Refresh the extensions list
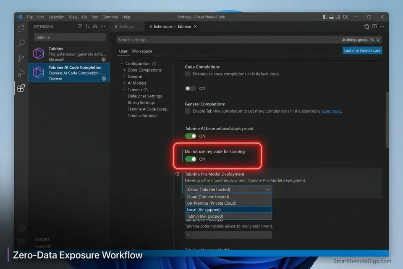This screenshot has height=269, width=403. [x=87, y=26]
